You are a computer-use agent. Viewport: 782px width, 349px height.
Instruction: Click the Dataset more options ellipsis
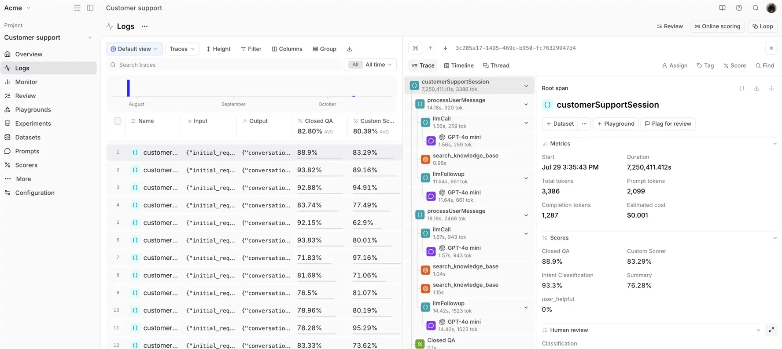(x=584, y=124)
